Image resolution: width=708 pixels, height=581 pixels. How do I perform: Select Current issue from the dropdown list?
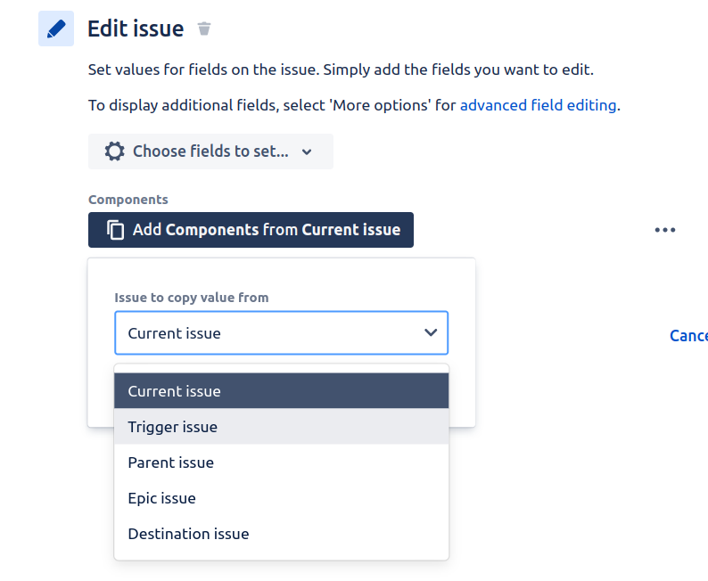coord(281,390)
